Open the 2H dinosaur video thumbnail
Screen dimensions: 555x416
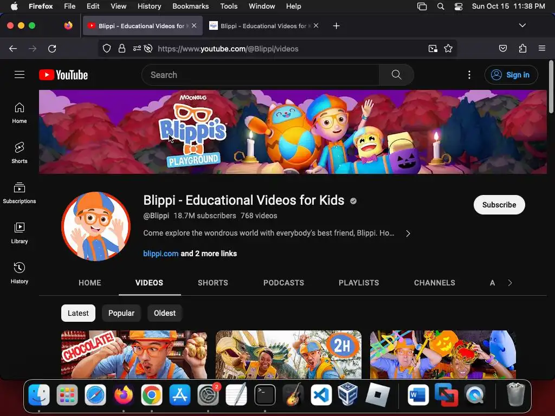[288, 354]
